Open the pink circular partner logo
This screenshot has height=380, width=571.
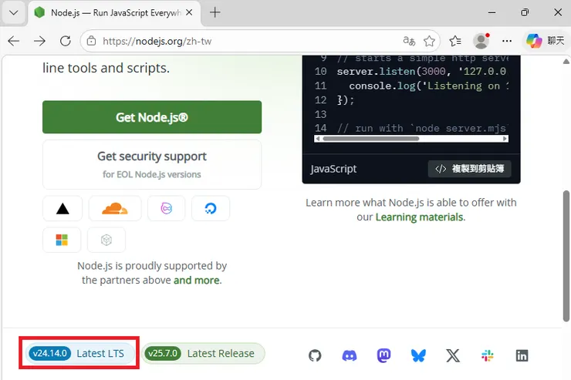pyautogui.click(x=167, y=208)
